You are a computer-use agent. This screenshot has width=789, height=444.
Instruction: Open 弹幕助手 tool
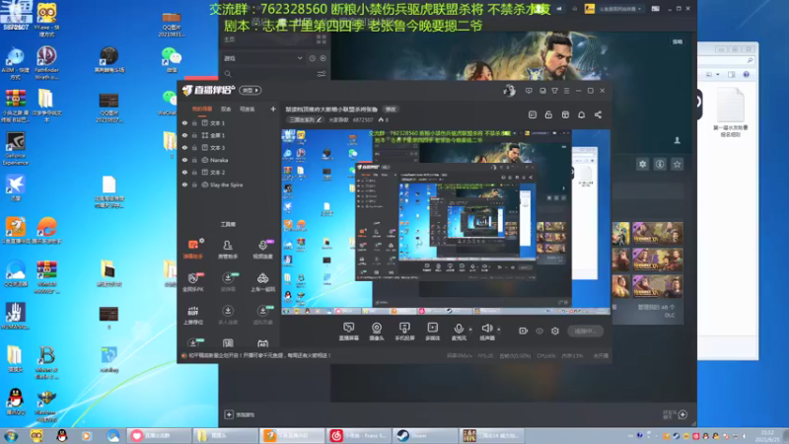click(x=193, y=249)
